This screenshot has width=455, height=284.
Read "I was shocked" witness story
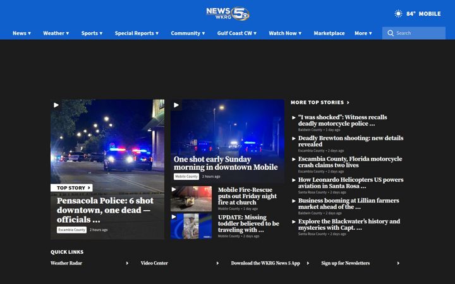pos(343,121)
